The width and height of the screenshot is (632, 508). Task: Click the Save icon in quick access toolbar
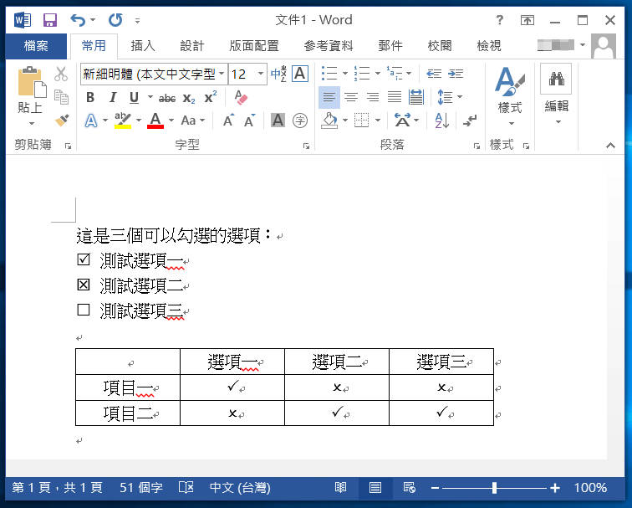tap(50, 20)
